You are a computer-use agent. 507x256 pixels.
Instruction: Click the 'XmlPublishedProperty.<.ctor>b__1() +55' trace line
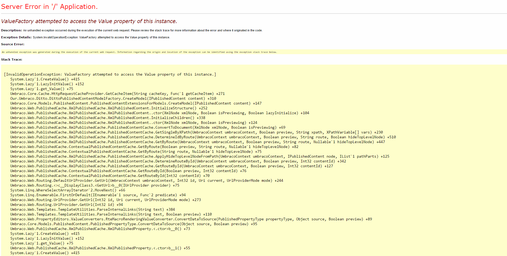[x=100, y=248]
